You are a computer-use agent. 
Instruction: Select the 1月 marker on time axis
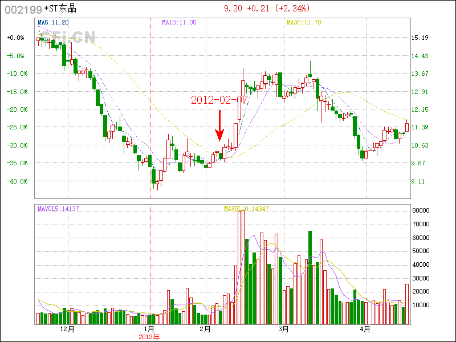[x=149, y=329]
